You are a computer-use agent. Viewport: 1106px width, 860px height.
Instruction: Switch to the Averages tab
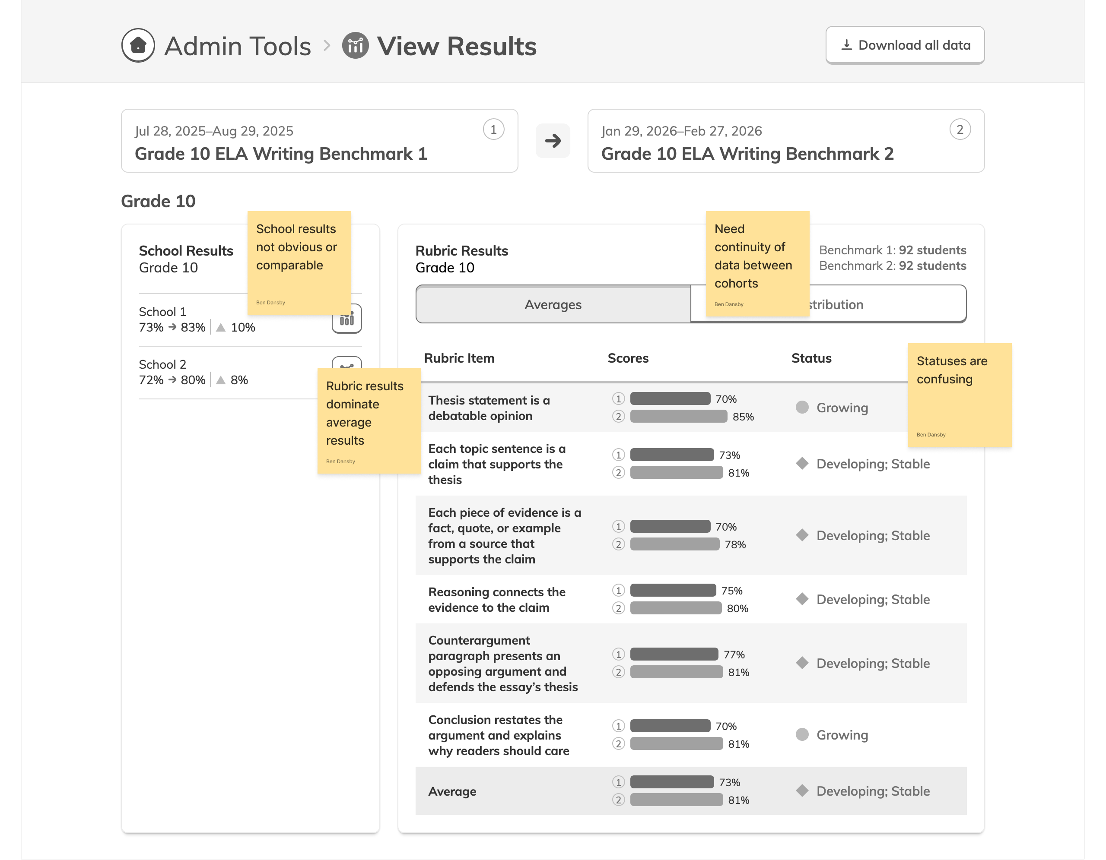coord(553,304)
